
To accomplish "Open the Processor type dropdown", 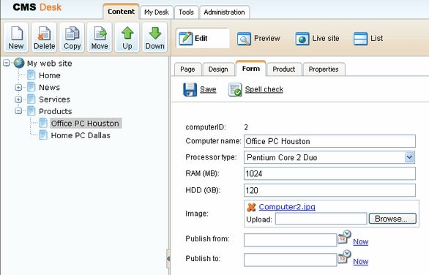I will (x=409, y=157).
